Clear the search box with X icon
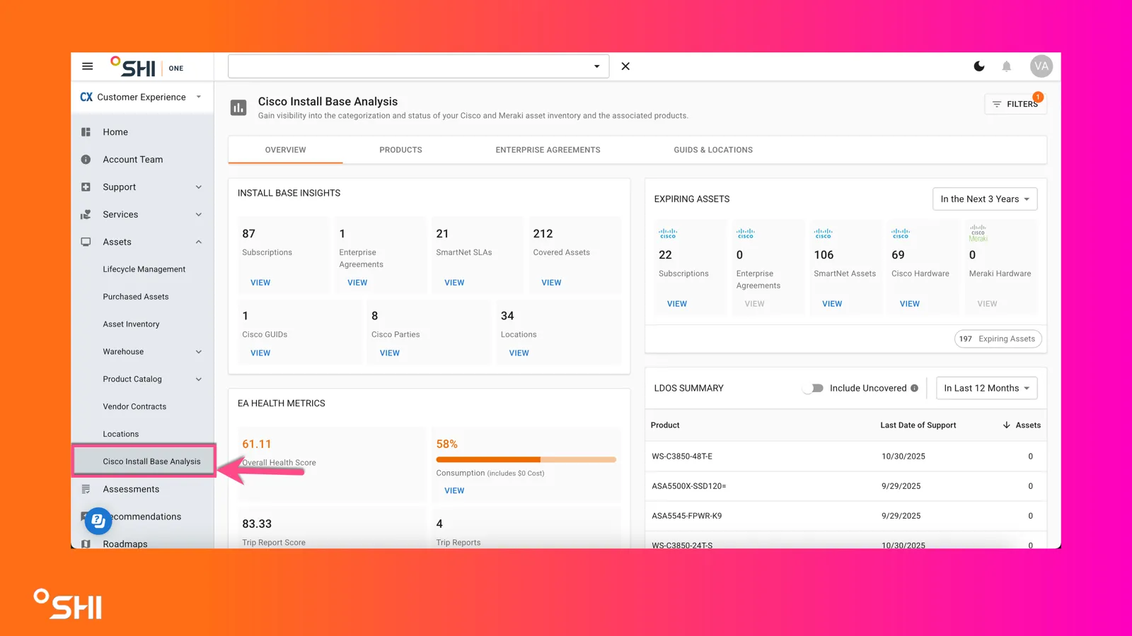Screen dimensions: 1132x636 tap(625, 66)
